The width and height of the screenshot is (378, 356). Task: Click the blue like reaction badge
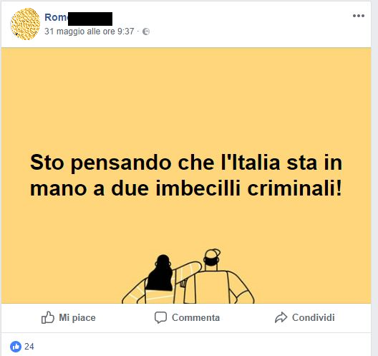[16, 347]
